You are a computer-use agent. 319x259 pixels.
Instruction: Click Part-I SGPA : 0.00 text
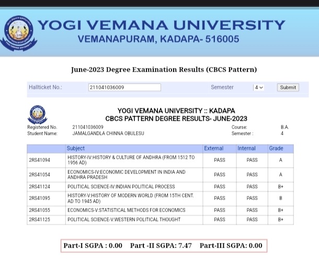coord(93,245)
